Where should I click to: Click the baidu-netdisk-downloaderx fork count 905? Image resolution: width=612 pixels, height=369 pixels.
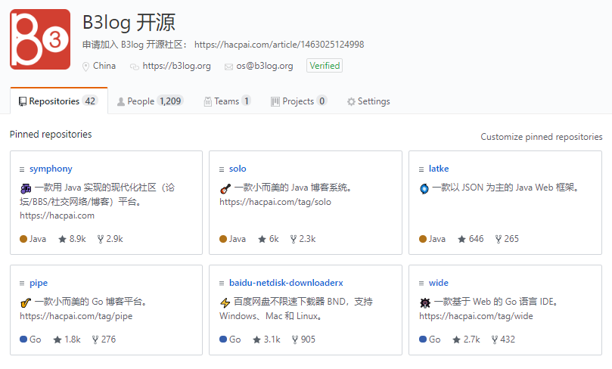[x=303, y=340]
